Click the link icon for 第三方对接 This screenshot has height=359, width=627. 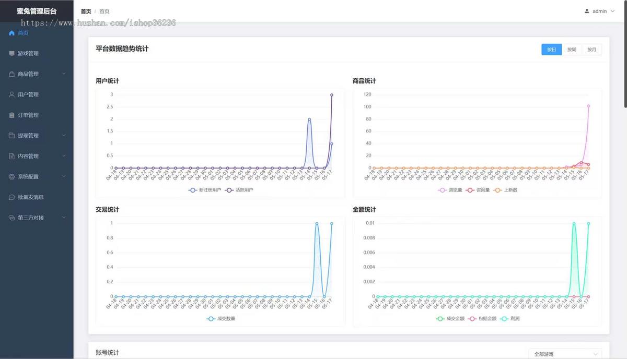coord(12,218)
